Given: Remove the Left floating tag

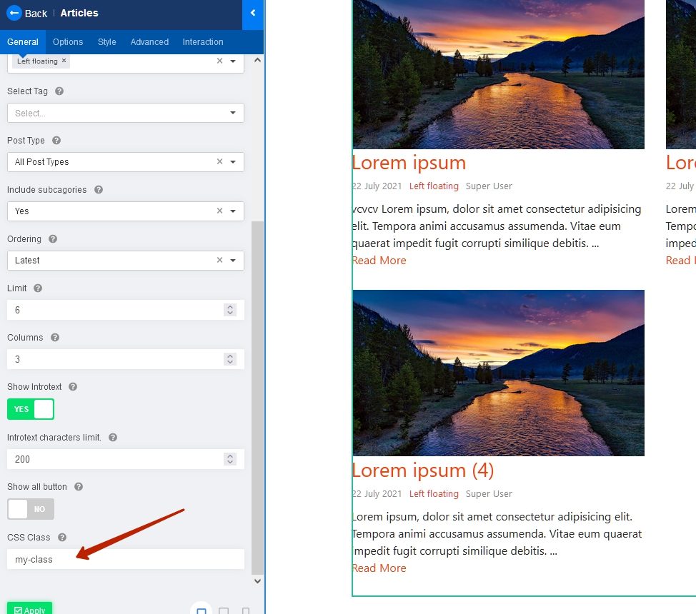Looking at the screenshot, I should point(64,61).
